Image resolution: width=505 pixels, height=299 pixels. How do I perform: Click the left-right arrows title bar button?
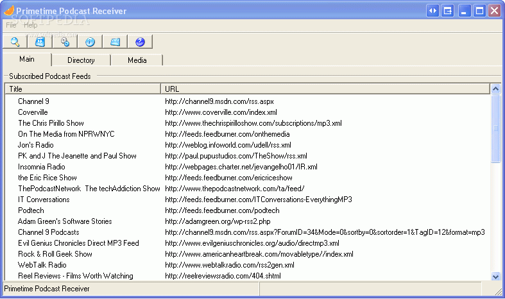(432, 10)
